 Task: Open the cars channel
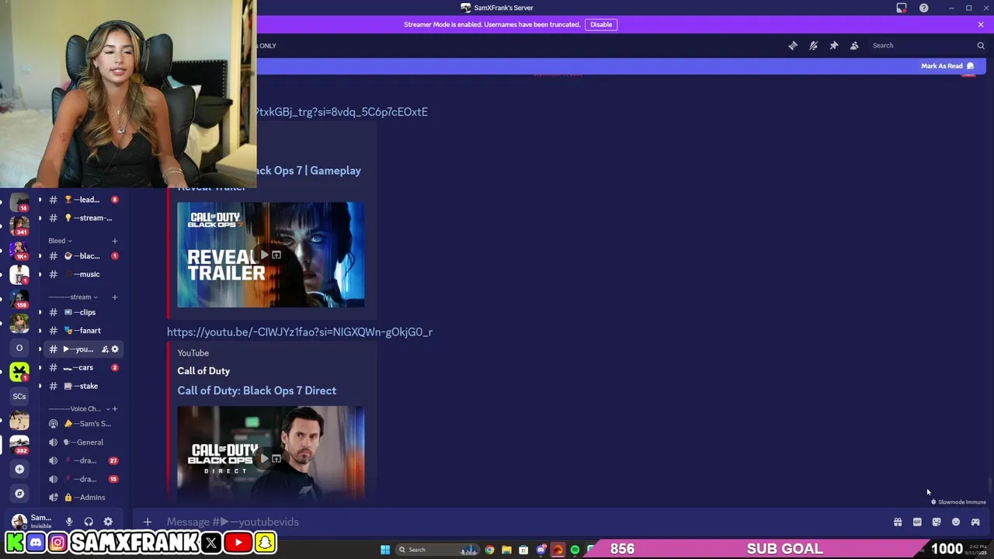coord(83,367)
